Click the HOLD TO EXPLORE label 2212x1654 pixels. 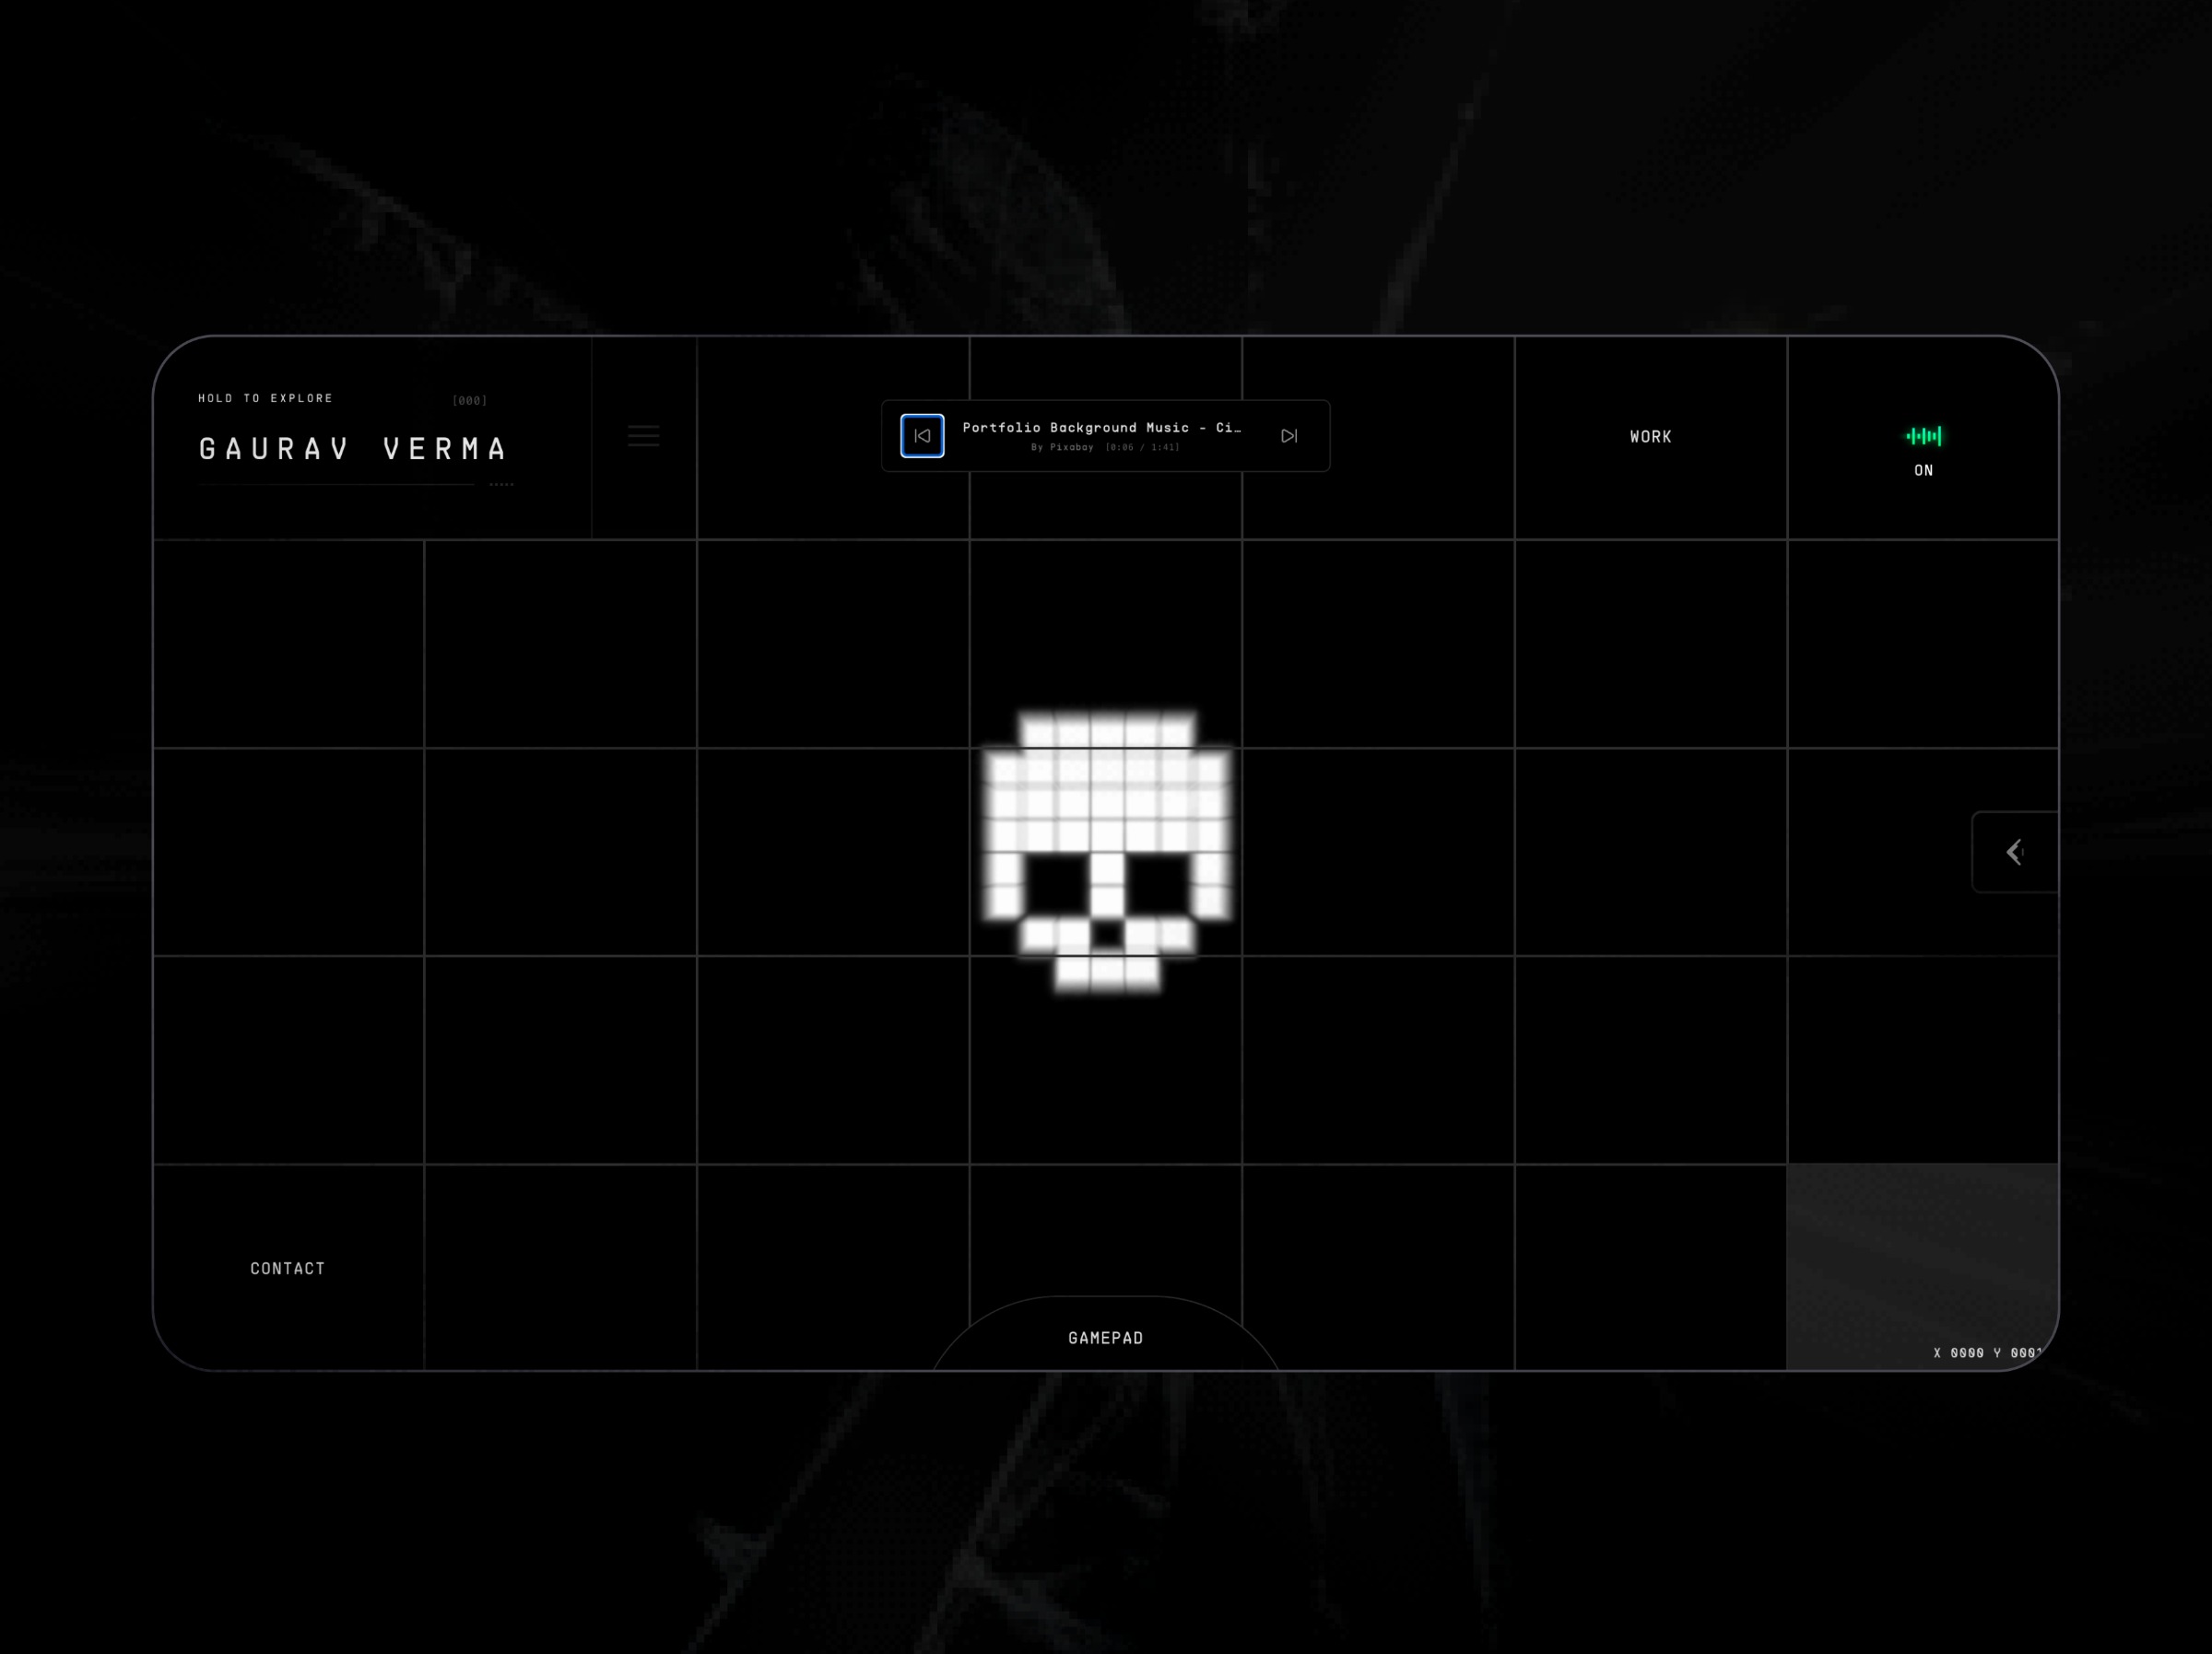point(265,398)
